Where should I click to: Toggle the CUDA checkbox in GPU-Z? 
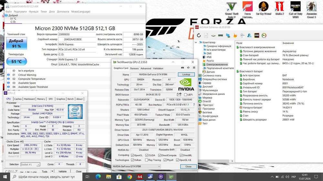tap(147, 155)
